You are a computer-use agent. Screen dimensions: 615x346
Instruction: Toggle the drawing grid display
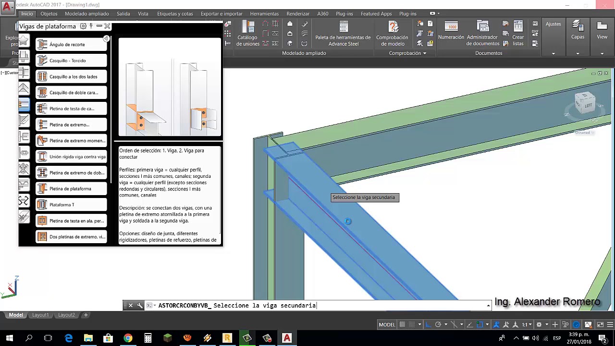402,325
